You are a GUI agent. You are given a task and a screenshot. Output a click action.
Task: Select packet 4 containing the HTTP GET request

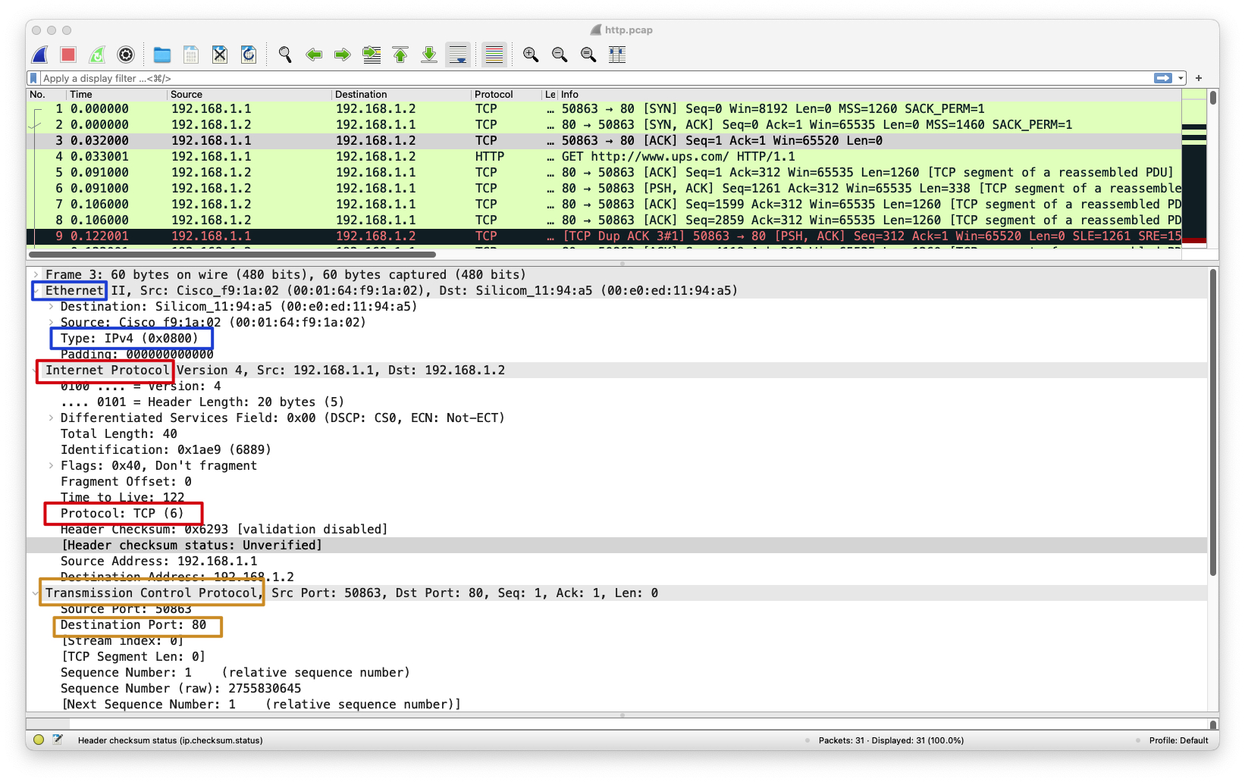303,156
